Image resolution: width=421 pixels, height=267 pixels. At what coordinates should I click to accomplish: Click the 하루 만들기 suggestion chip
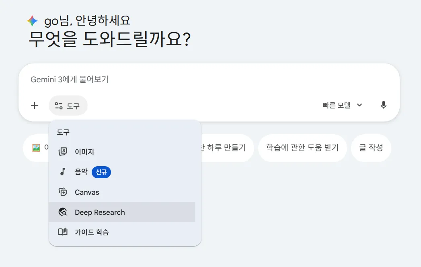click(227, 148)
